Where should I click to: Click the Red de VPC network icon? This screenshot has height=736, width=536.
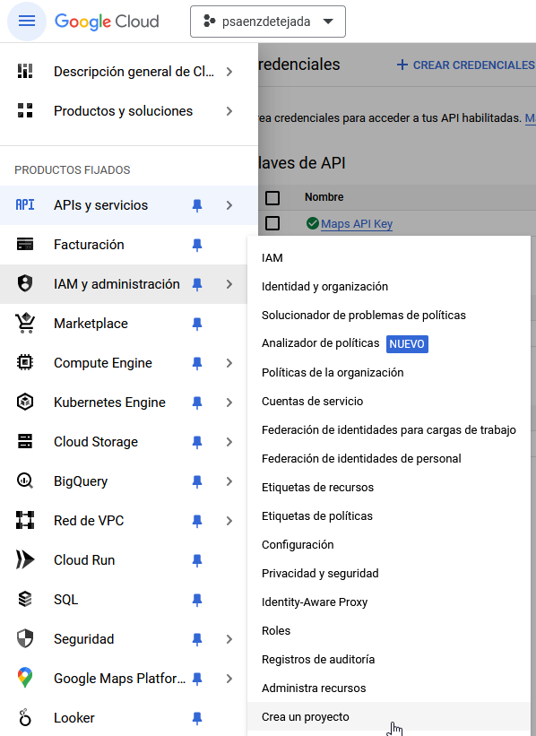pyautogui.click(x=25, y=521)
